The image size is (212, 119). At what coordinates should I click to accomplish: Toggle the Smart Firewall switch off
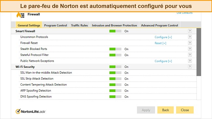115,31
